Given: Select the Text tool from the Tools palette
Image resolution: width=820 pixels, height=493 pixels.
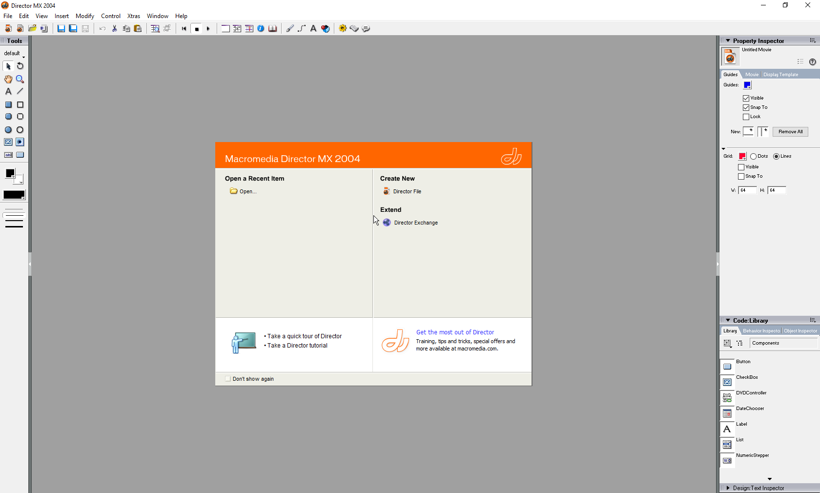Looking at the screenshot, I should pos(8,92).
